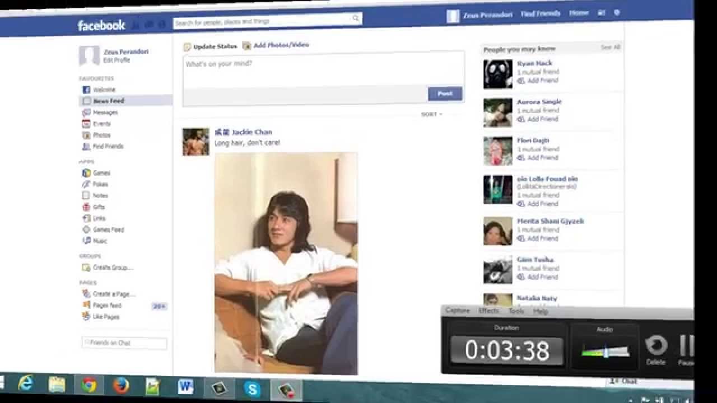
Task: Click the Jackie Chan post avatar
Action: click(195, 141)
